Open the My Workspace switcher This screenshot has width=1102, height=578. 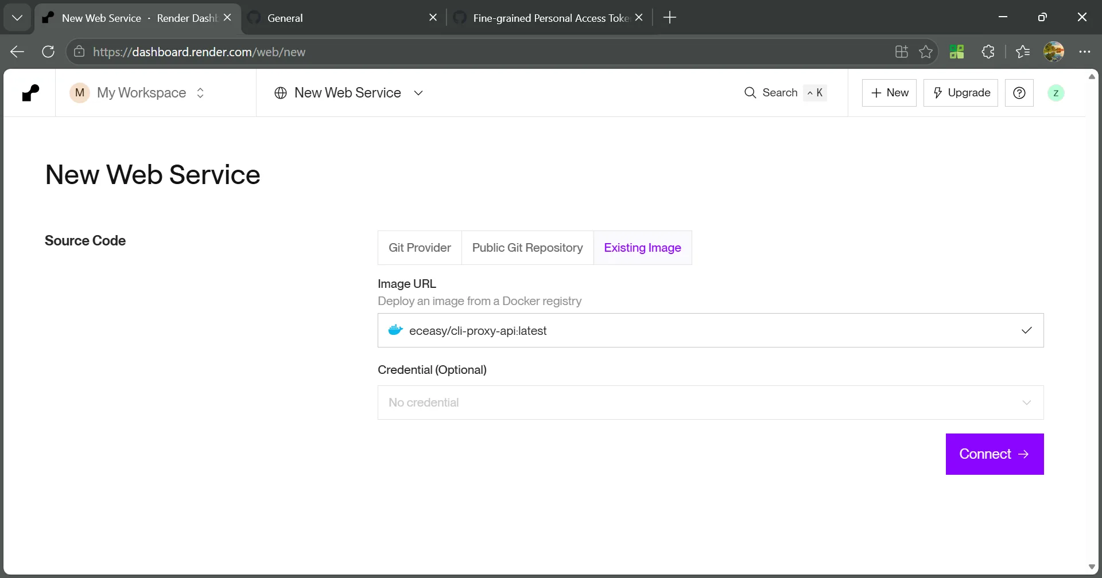point(137,93)
